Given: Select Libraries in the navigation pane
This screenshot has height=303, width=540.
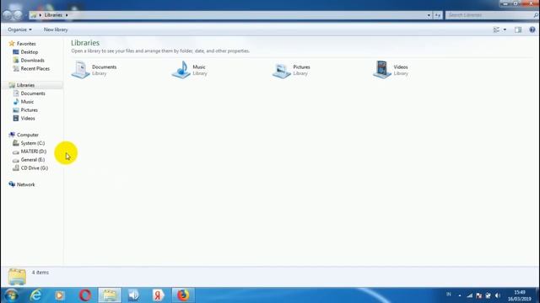Looking at the screenshot, I should tap(25, 85).
